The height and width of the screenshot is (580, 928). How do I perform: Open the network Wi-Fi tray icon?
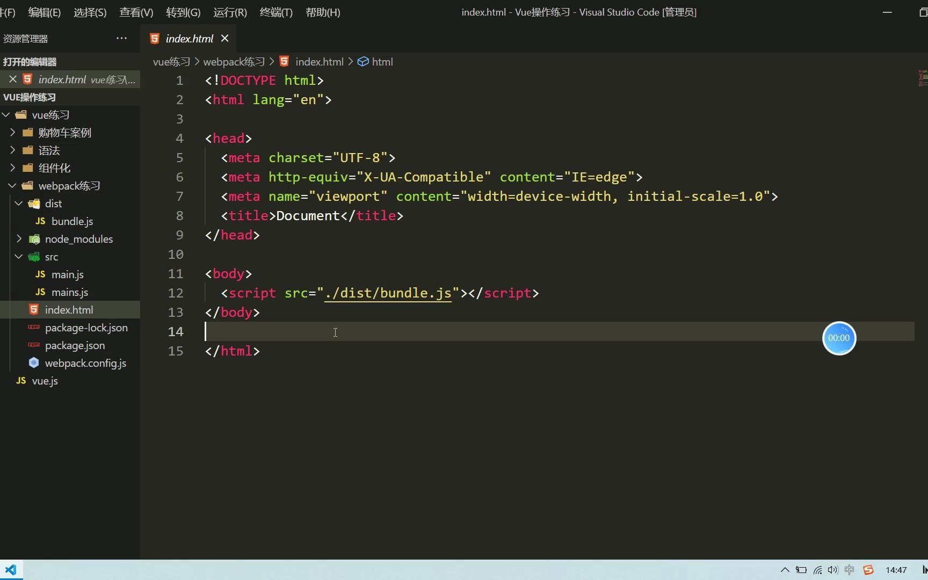point(817,570)
